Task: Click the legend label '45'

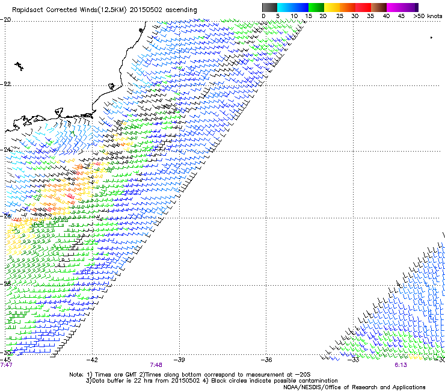Action: [401, 16]
